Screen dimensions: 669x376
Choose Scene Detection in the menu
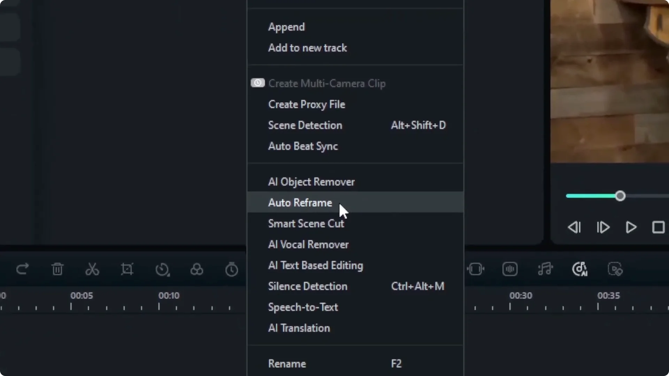click(305, 125)
